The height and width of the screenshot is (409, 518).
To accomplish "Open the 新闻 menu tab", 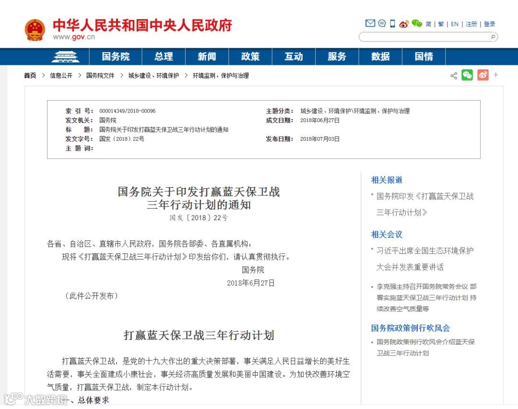I will click(x=207, y=57).
